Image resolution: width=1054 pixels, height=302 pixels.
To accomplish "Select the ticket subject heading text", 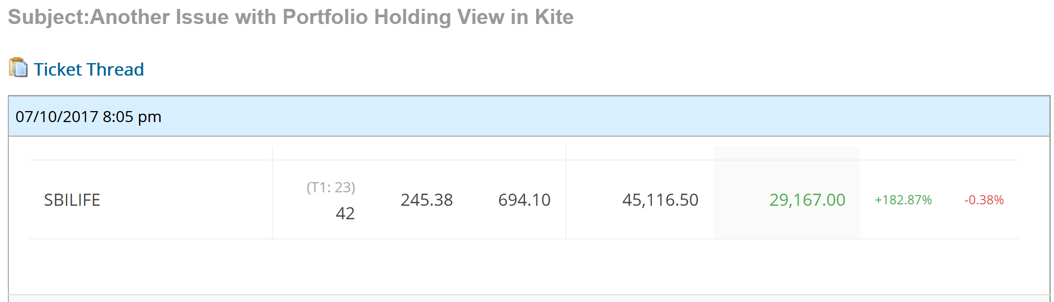I will click(290, 17).
